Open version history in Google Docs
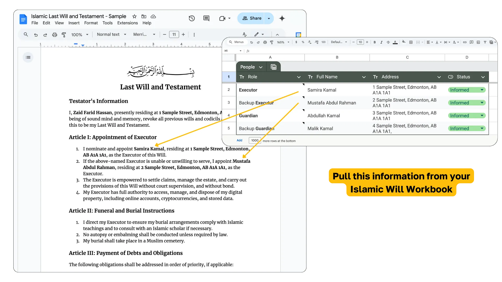The height and width of the screenshot is (282, 502). [x=192, y=18]
